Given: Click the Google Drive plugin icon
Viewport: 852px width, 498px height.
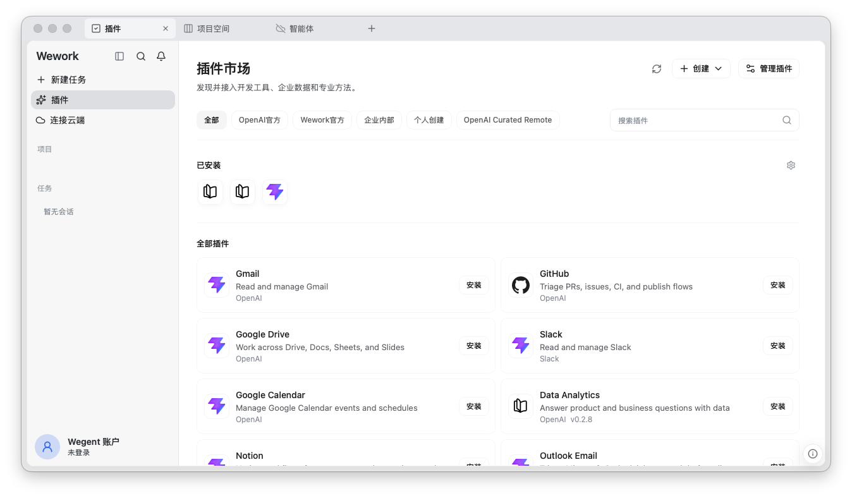Looking at the screenshot, I should (x=217, y=346).
